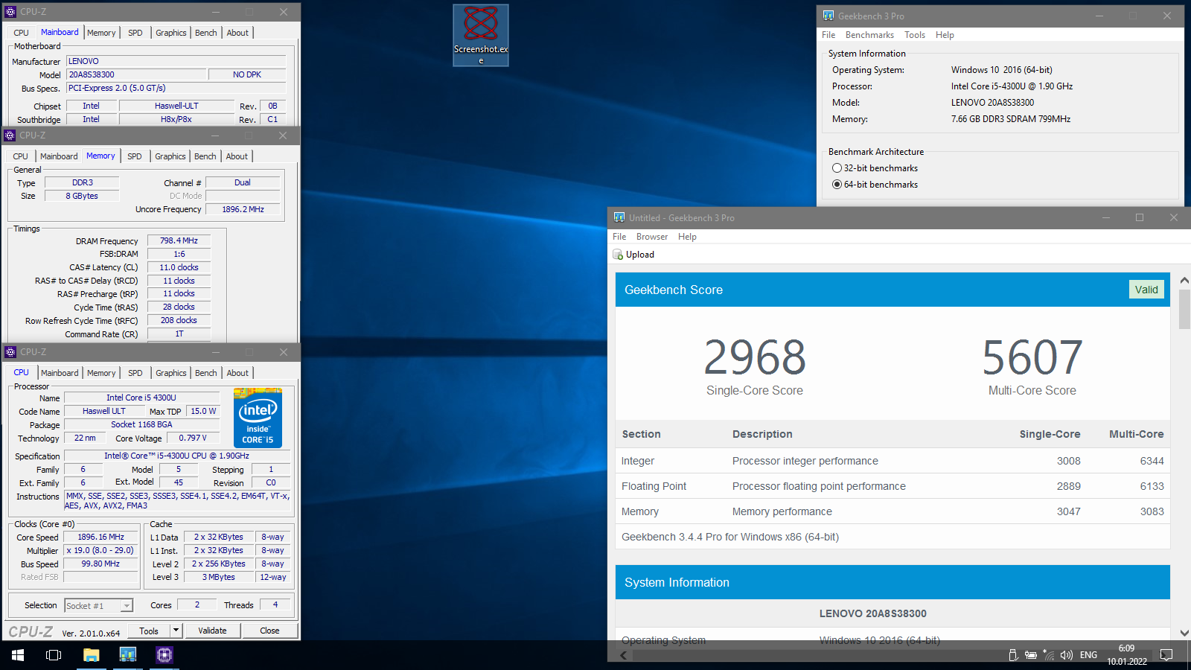Click scroll up arrow in Geekbench results
Screen dimensions: 1191x670
click(1184, 280)
